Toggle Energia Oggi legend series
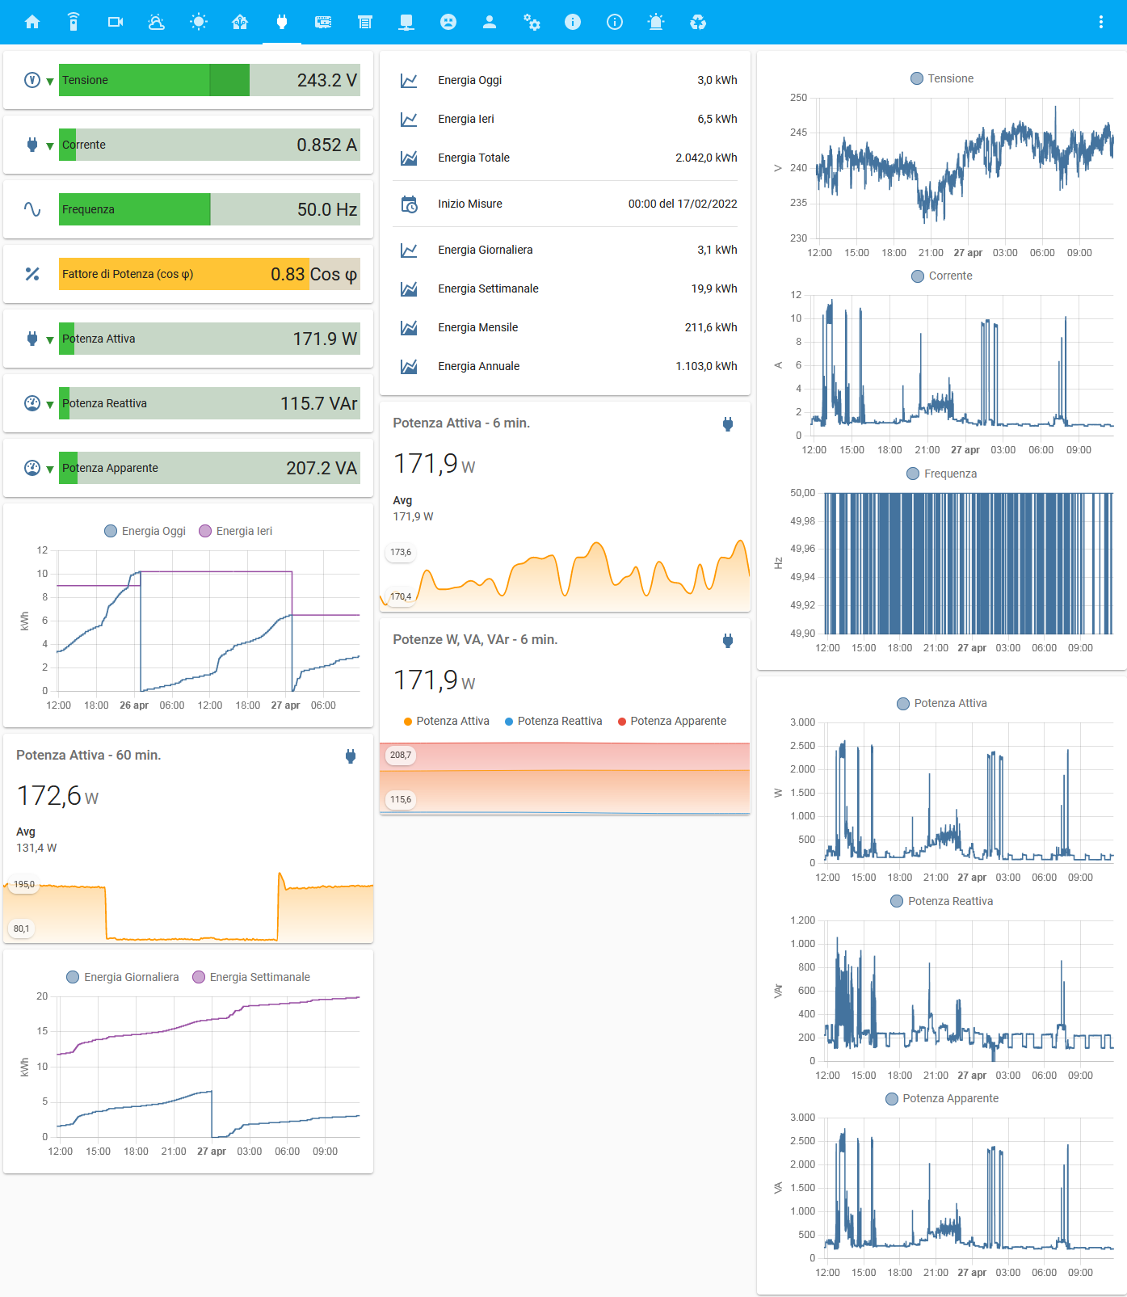Screen dimensions: 1127x1297 [145, 531]
